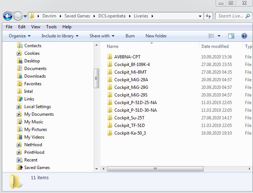253x193 pixels.
Task: Open the address bar history dropdown
Action: [200, 16]
